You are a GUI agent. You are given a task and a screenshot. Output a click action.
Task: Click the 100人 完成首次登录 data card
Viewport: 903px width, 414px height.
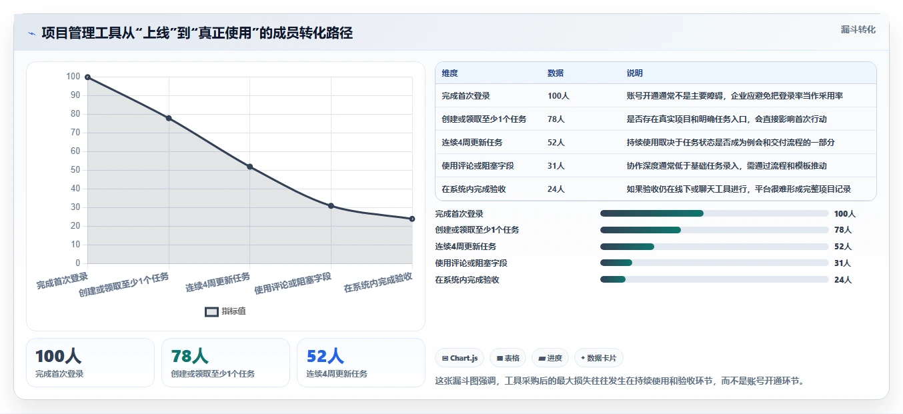90,363
